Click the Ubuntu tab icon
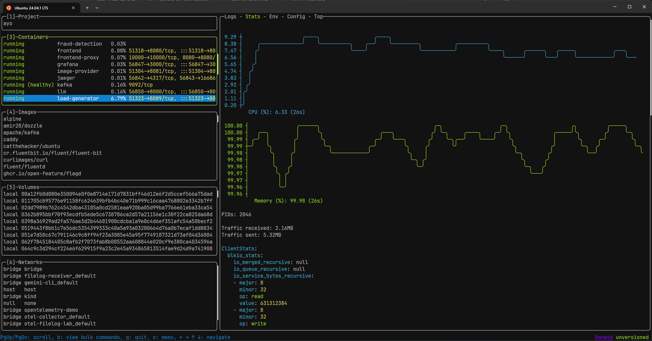This screenshot has height=341, width=652. click(8, 7)
